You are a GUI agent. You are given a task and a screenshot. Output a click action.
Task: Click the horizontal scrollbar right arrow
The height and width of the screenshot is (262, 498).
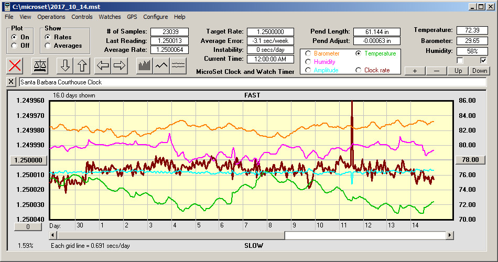tap(449, 235)
